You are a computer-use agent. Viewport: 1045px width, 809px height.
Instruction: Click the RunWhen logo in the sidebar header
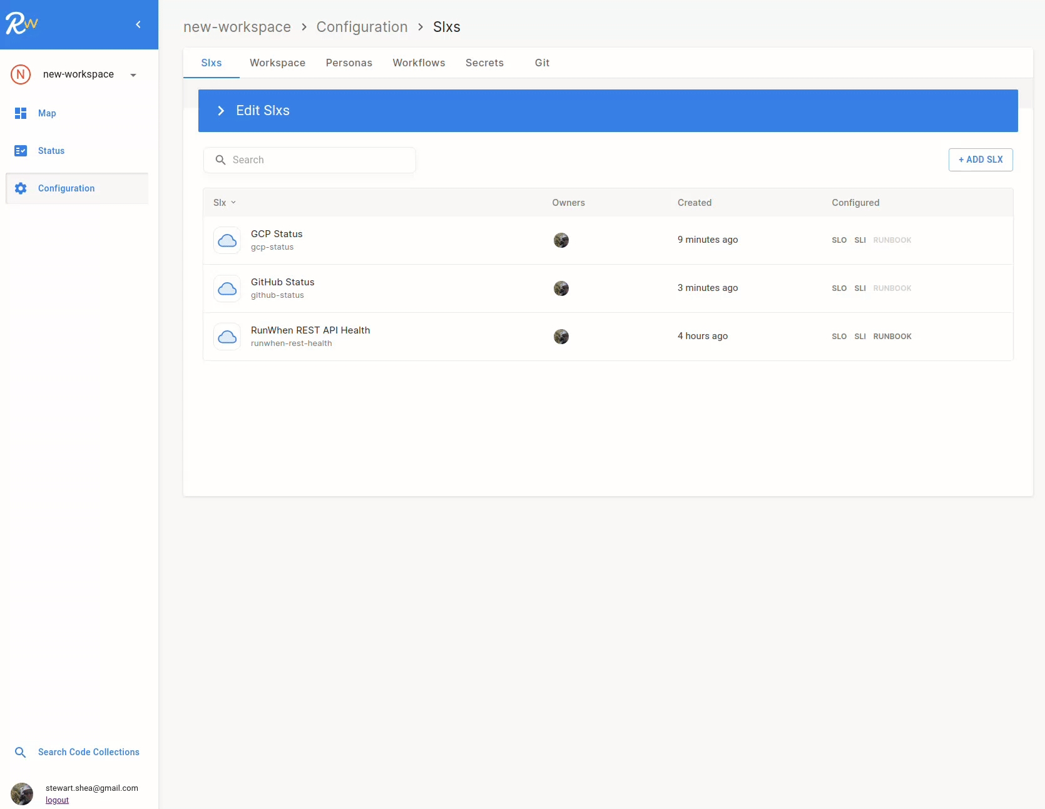coord(22,24)
